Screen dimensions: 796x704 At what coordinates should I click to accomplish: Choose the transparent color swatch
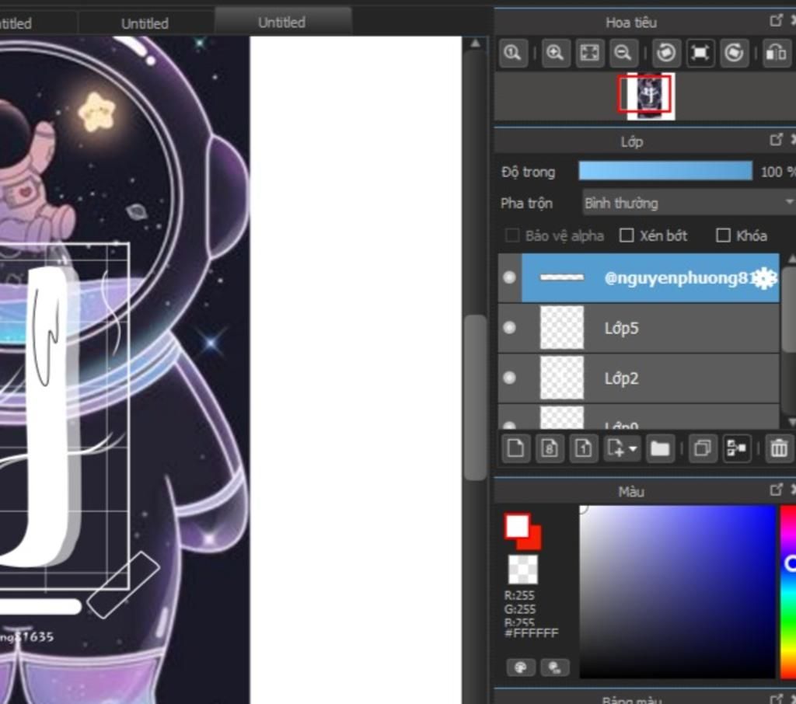click(523, 570)
